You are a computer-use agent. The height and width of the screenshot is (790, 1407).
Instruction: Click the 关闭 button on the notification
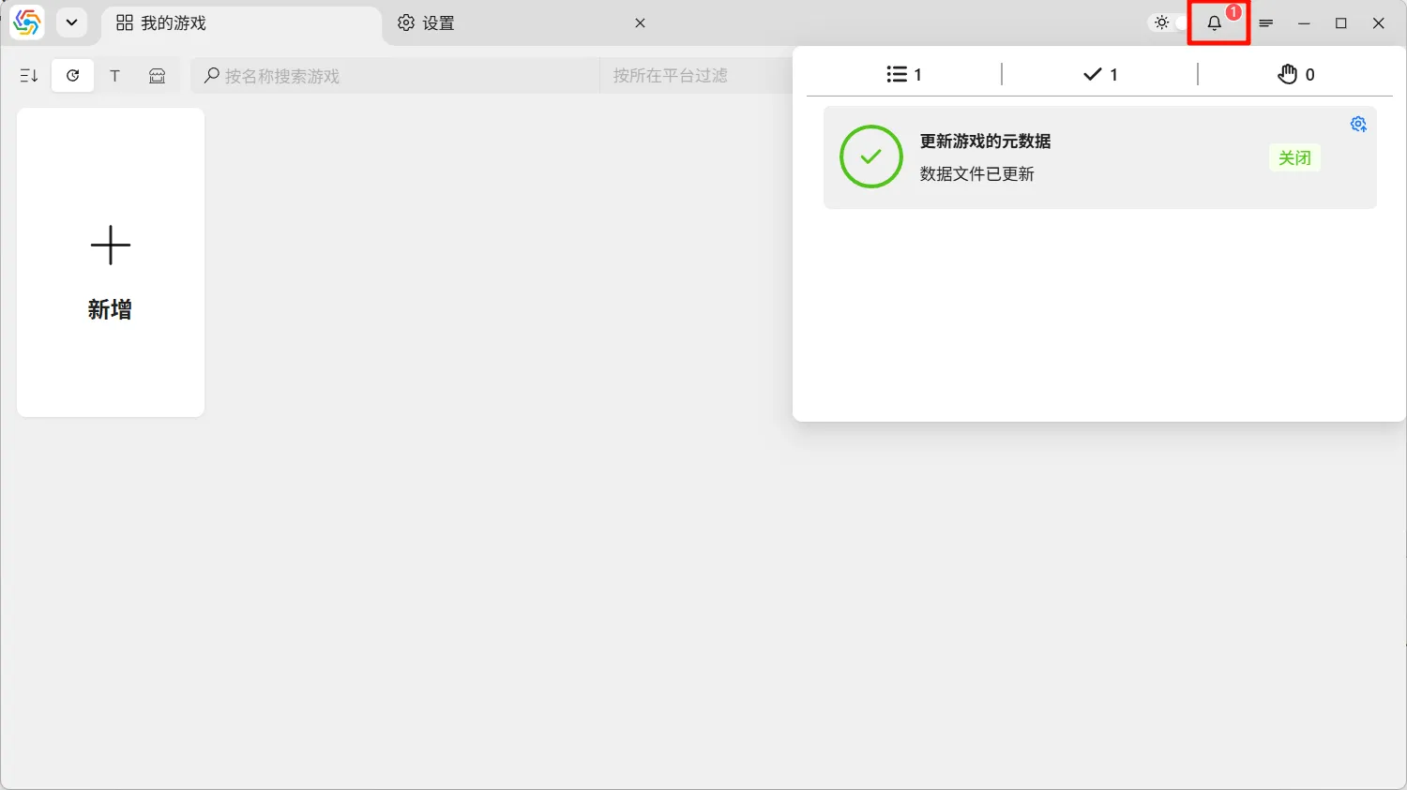point(1294,157)
